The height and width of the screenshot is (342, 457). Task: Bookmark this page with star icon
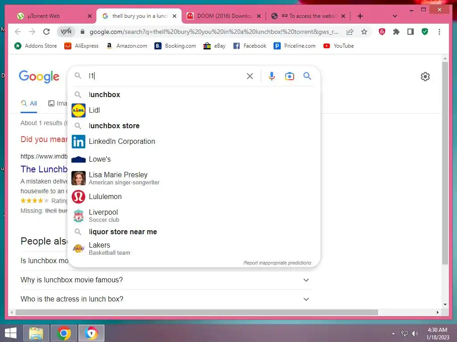[364, 32]
